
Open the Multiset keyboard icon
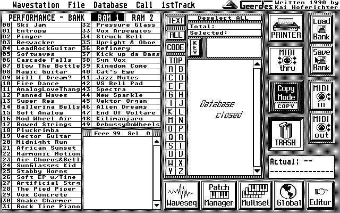(255, 195)
